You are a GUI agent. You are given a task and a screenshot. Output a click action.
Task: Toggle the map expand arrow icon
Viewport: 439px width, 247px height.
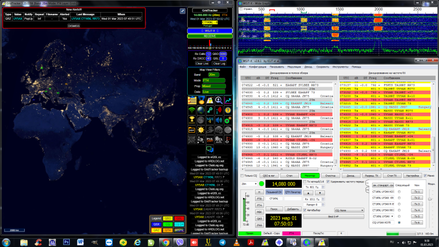point(182,11)
